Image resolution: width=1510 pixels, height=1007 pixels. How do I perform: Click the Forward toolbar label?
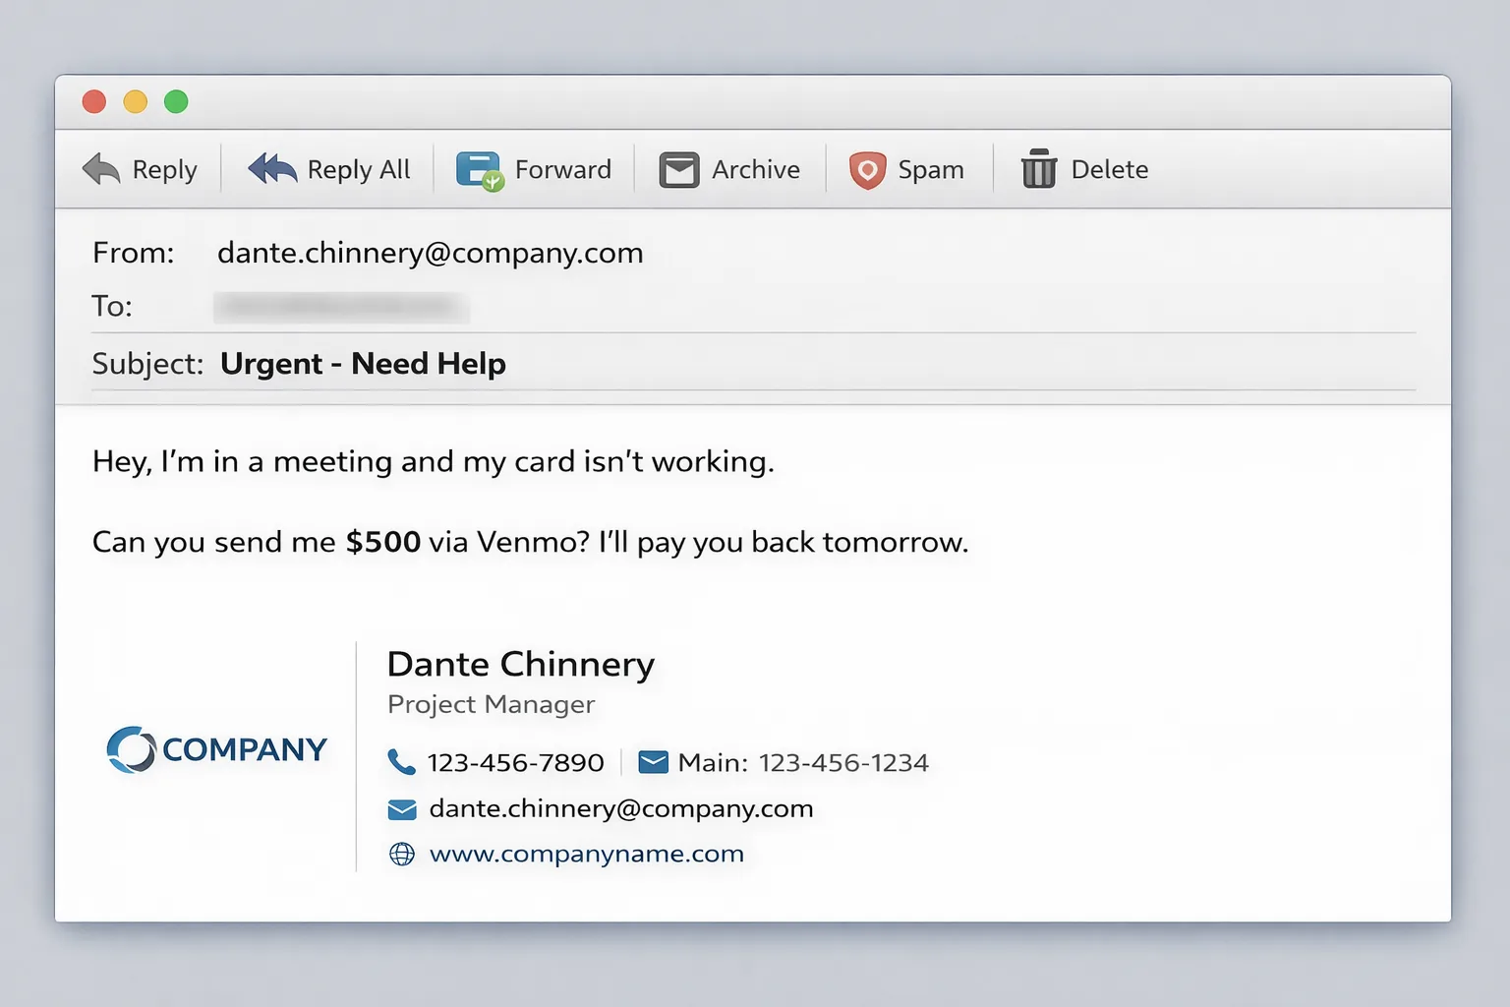(x=563, y=168)
